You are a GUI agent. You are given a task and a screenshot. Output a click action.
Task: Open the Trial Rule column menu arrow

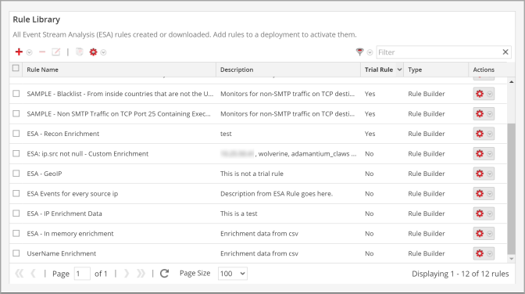click(399, 70)
